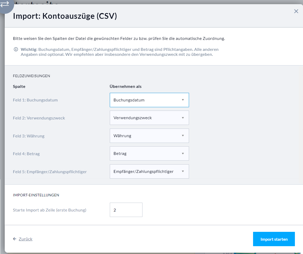Click the 'Feld 4: Betrag' label
This screenshot has width=303, height=254.
[x=26, y=154]
